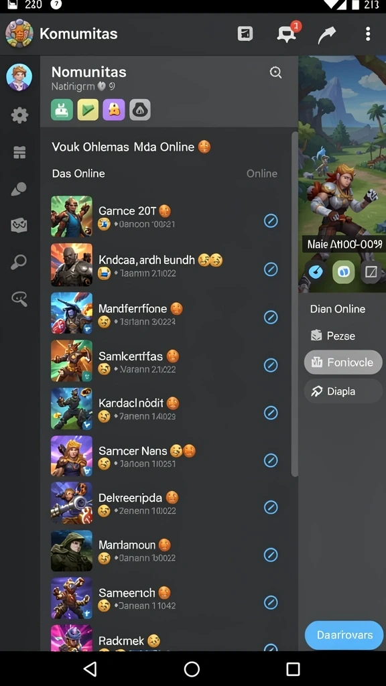
Task: Click the member list scrollbar
Action: [x=295, y=304]
